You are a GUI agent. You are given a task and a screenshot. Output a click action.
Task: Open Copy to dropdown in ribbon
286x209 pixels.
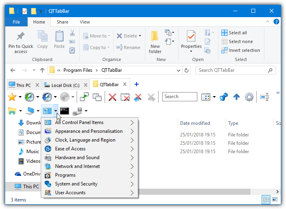point(109,47)
